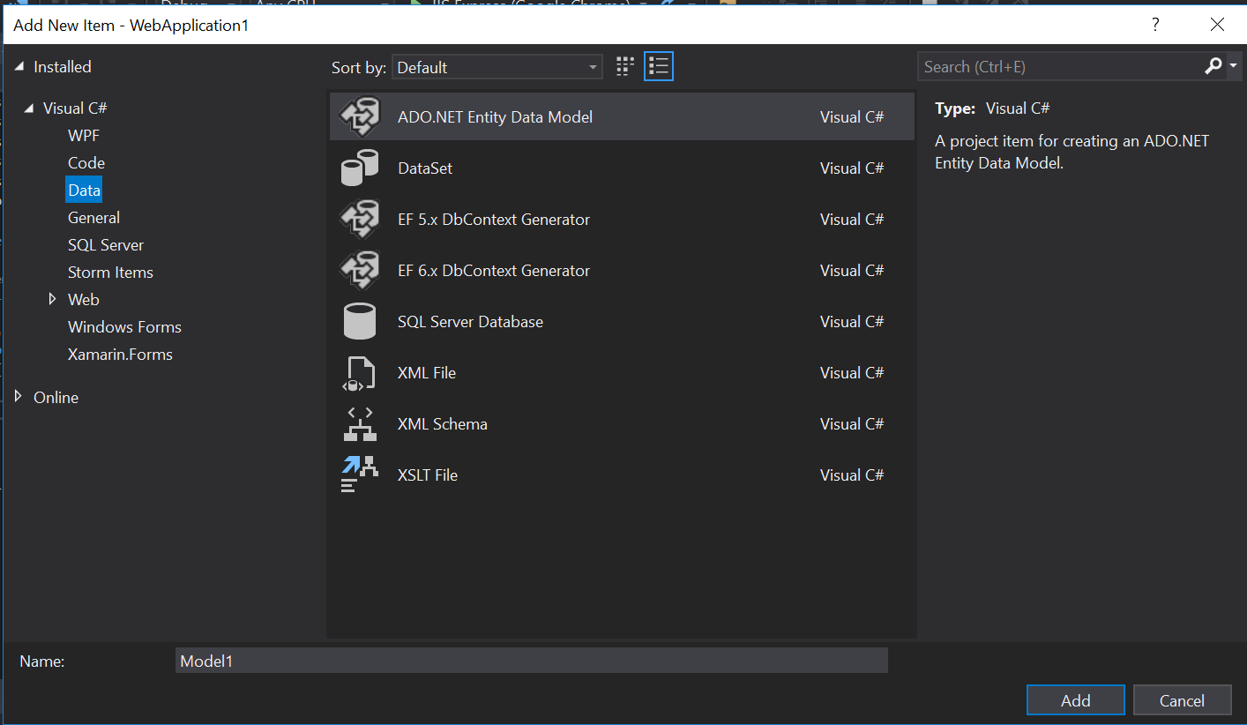1247x725 pixels.
Task: Click the Cancel button
Action: (1182, 700)
